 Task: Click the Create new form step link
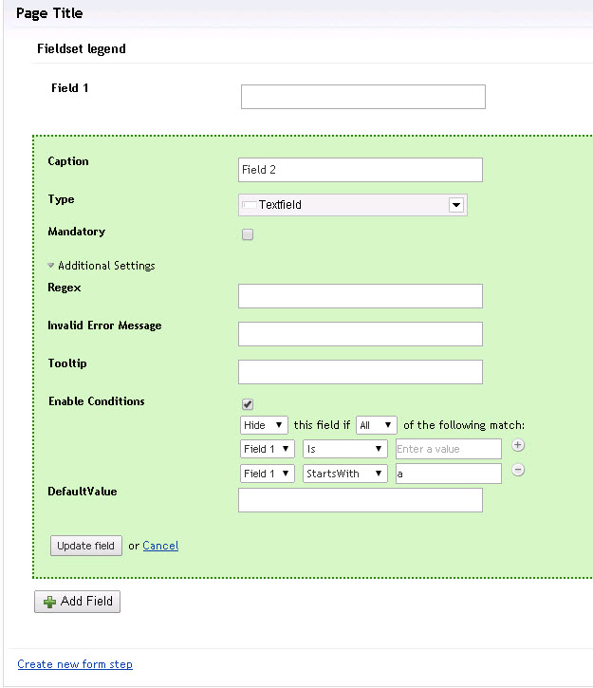coord(75,664)
